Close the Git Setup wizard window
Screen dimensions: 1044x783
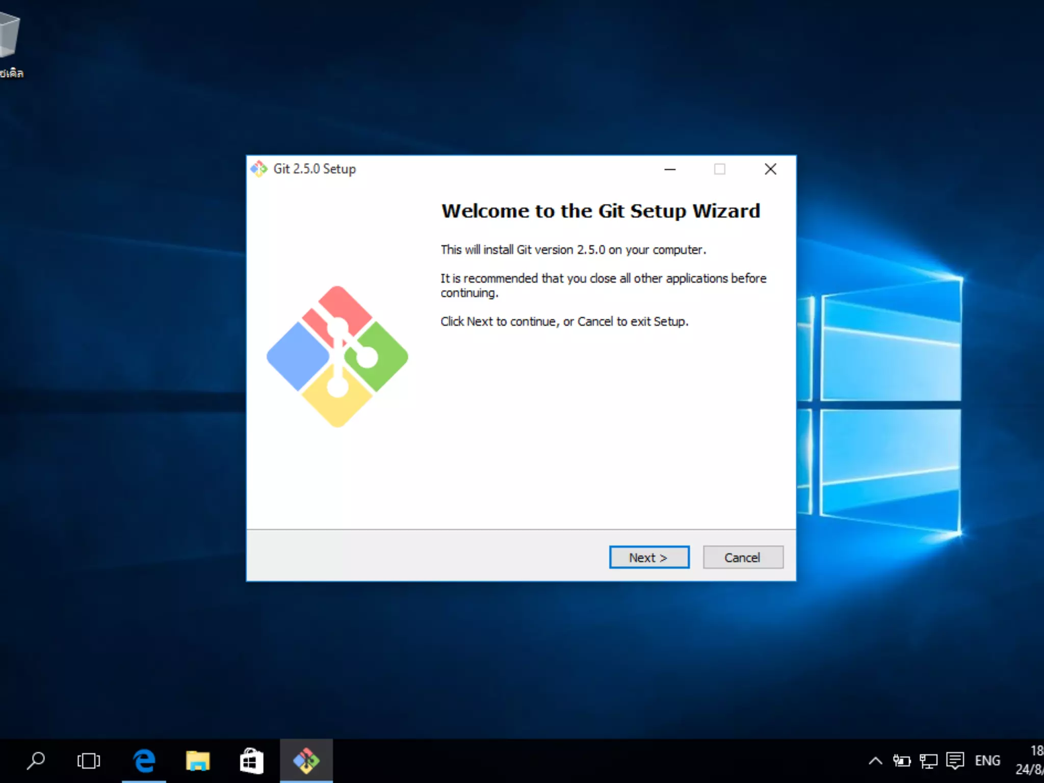(770, 169)
